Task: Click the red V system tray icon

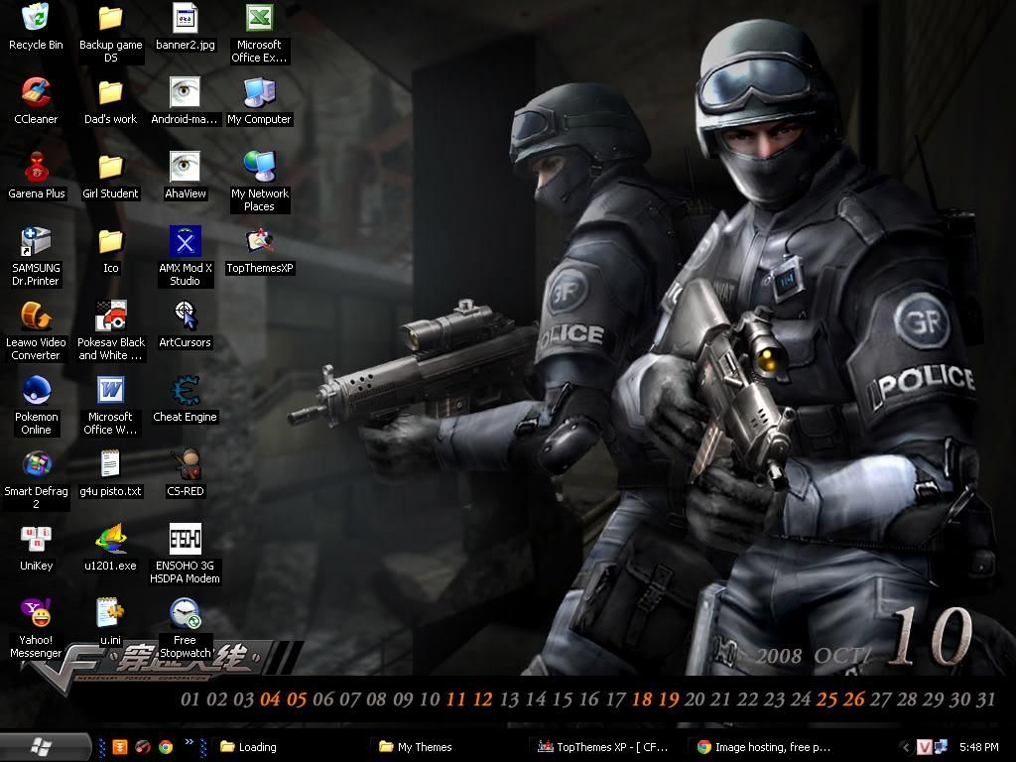Action: [x=924, y=747]
